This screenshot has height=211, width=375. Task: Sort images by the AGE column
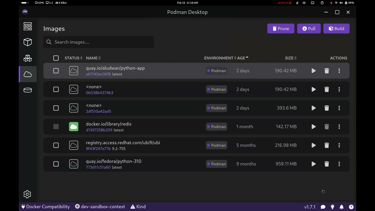click(x=243, y=58)
